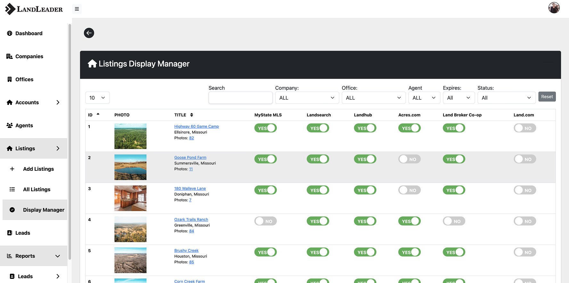Click the LandLeader logo
Viewport: 569px width, 283px height.
tap(34, 9)
